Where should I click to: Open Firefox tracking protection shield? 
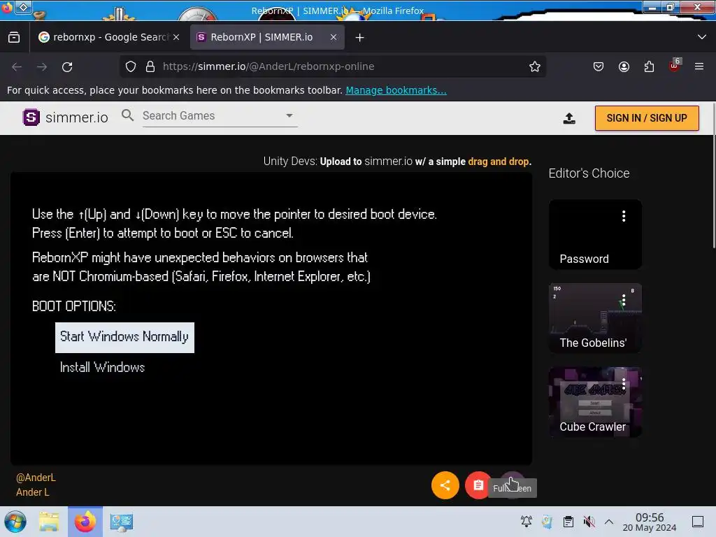point(131,66)
